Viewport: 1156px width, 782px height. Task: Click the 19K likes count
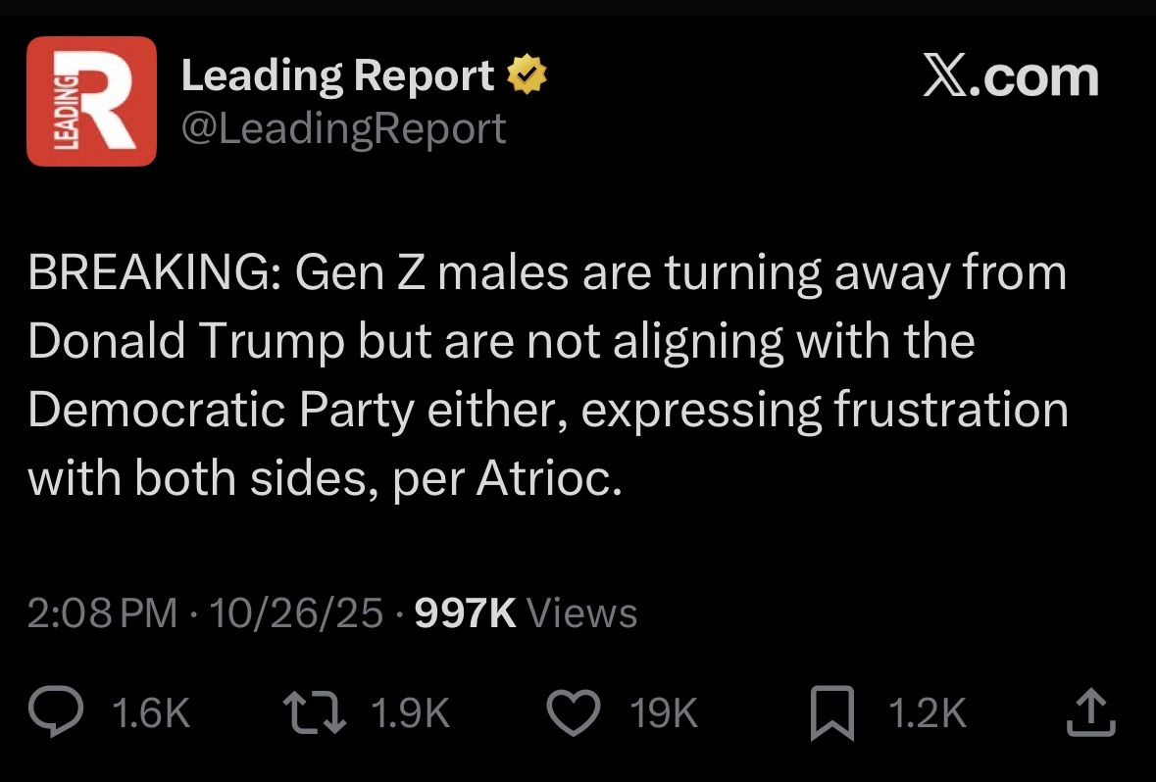tap(665, 714)
